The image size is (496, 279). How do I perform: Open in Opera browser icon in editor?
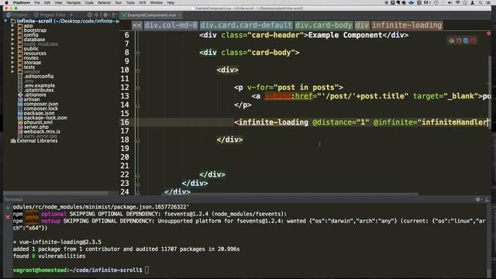point(474,40)
